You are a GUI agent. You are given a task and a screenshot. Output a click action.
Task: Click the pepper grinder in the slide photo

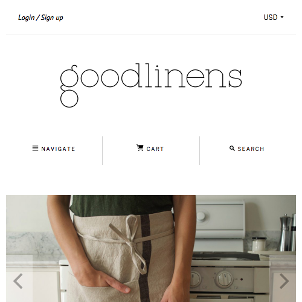[284, 232]
